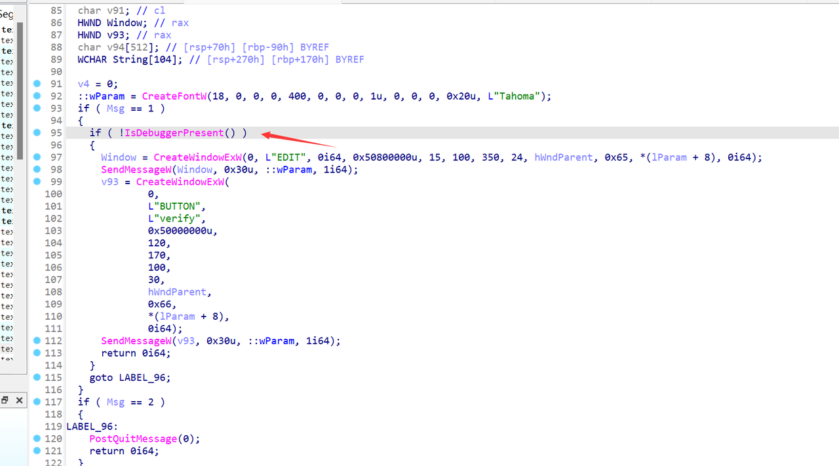Click the breakpoint dot on line 95
The image size is (839, 466).
[x=37, y=133]
